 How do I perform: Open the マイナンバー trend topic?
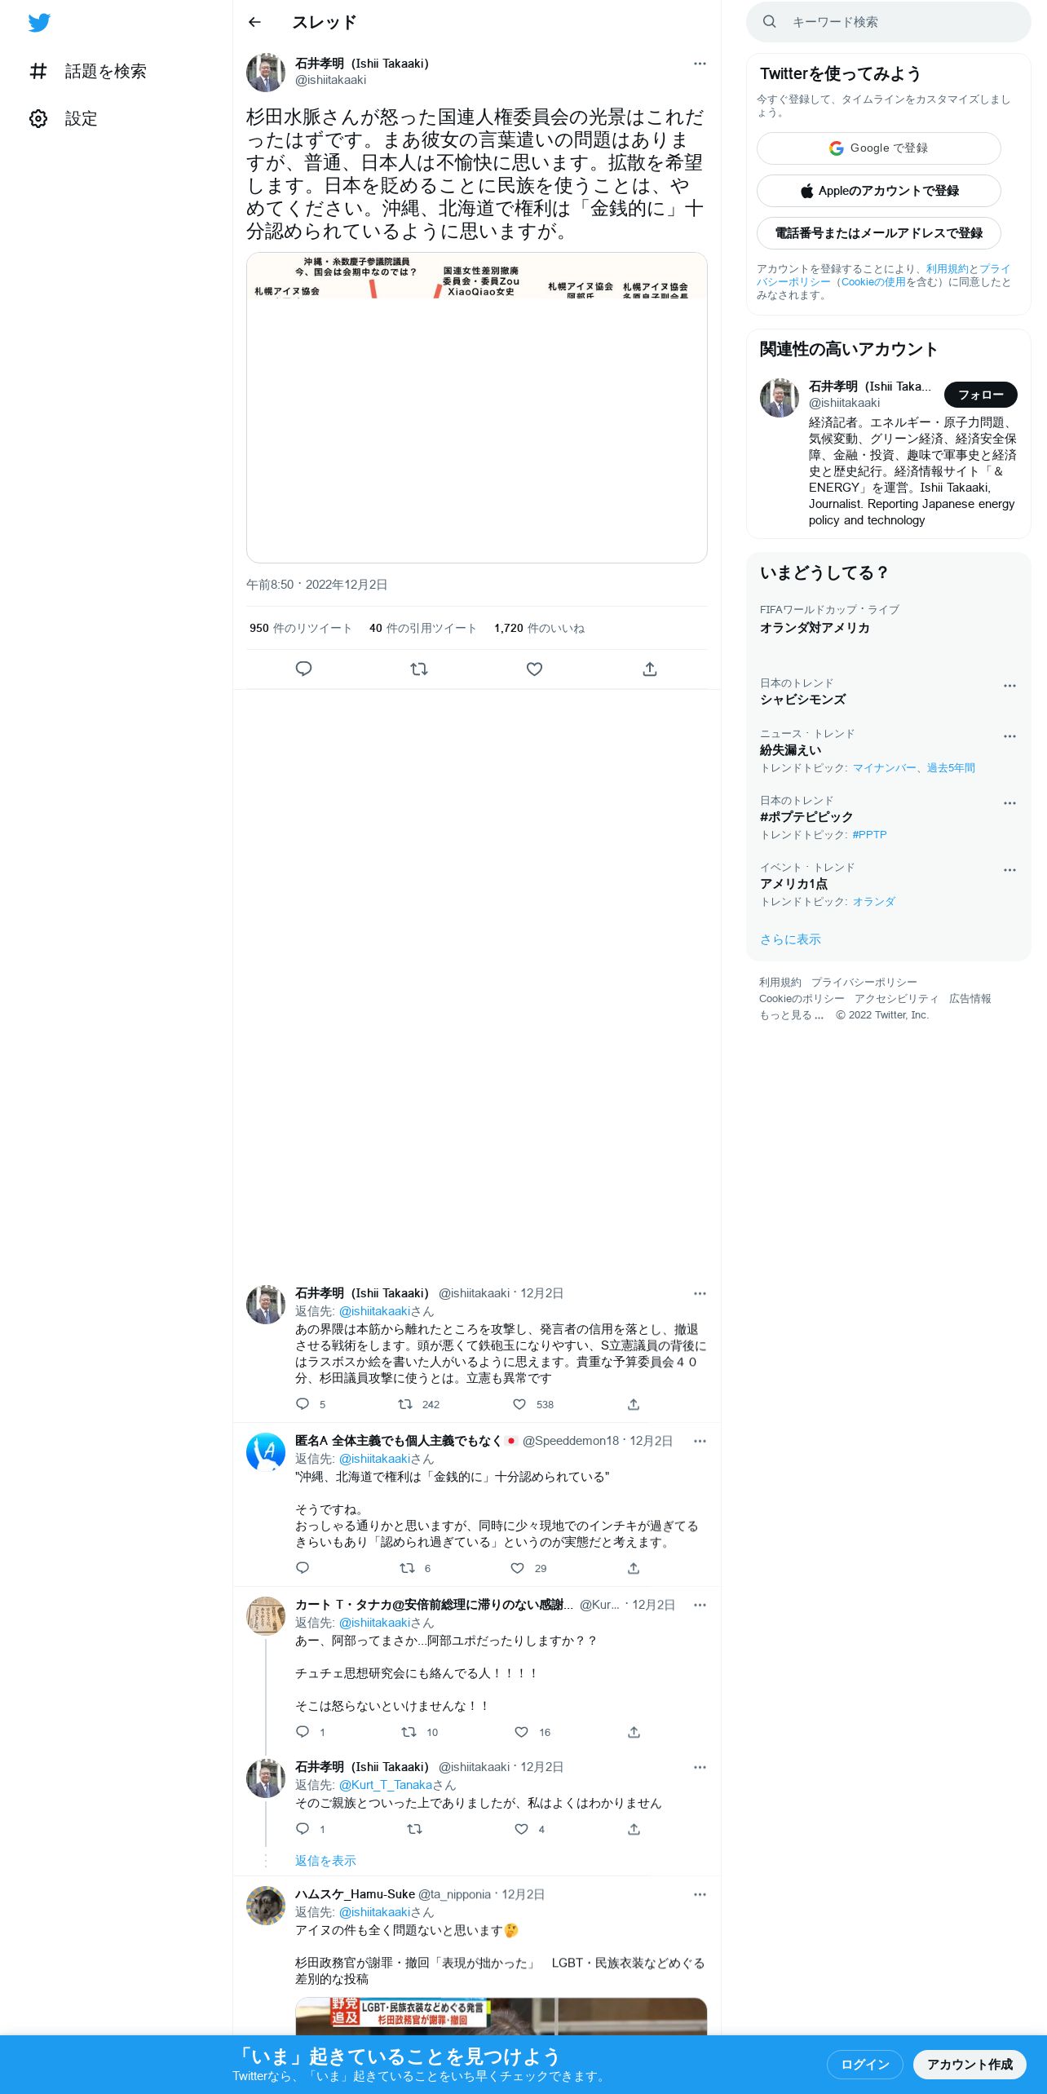(884, 768)
